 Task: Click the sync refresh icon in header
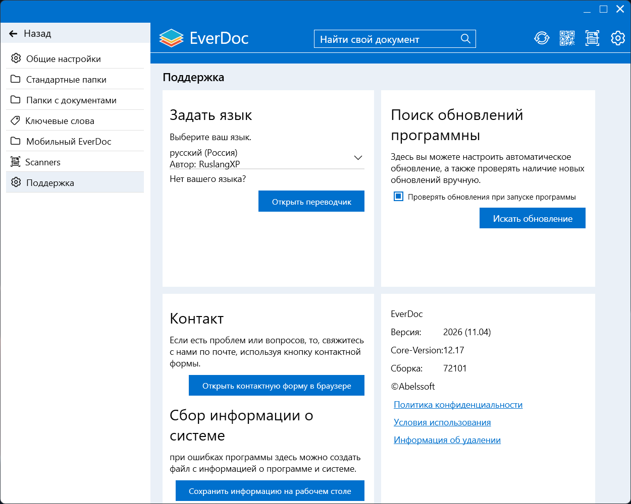(542, 38)
